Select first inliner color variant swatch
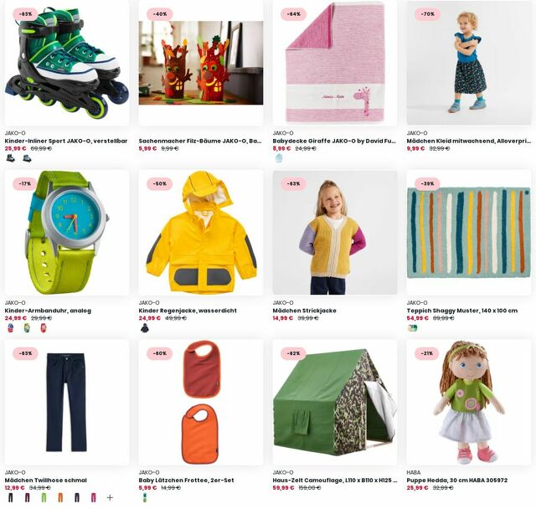The height and width of the screenshot is (509, 536). click(11, 158)
